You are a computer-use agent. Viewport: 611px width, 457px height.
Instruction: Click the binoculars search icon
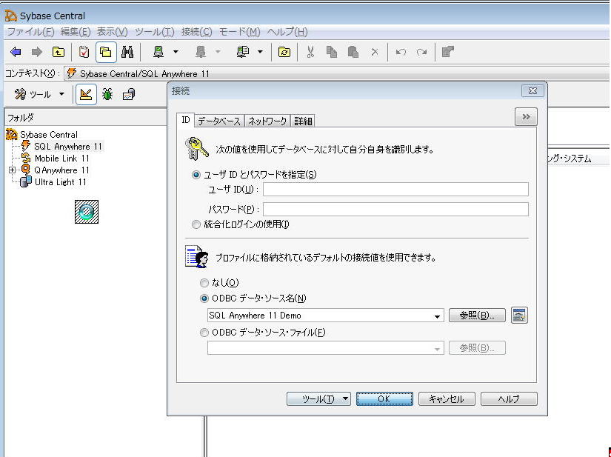(127, 52)
